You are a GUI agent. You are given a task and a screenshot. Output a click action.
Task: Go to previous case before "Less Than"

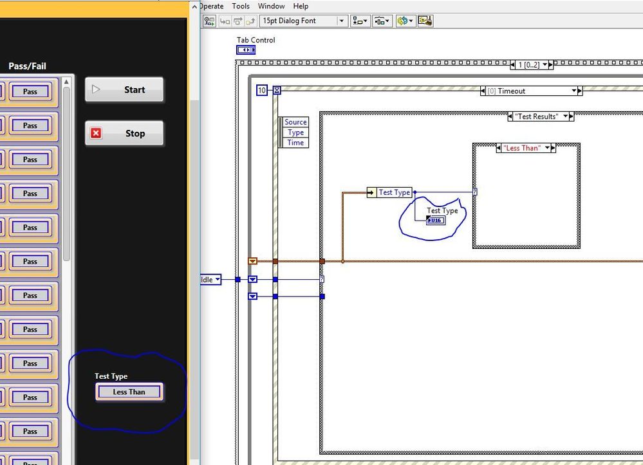click(499, 148)
